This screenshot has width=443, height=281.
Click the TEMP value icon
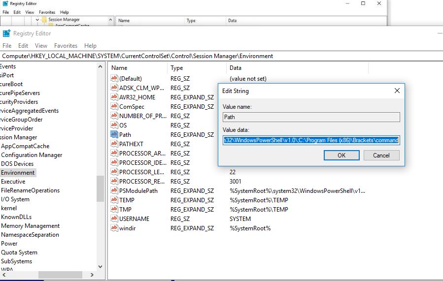(114, 199)
